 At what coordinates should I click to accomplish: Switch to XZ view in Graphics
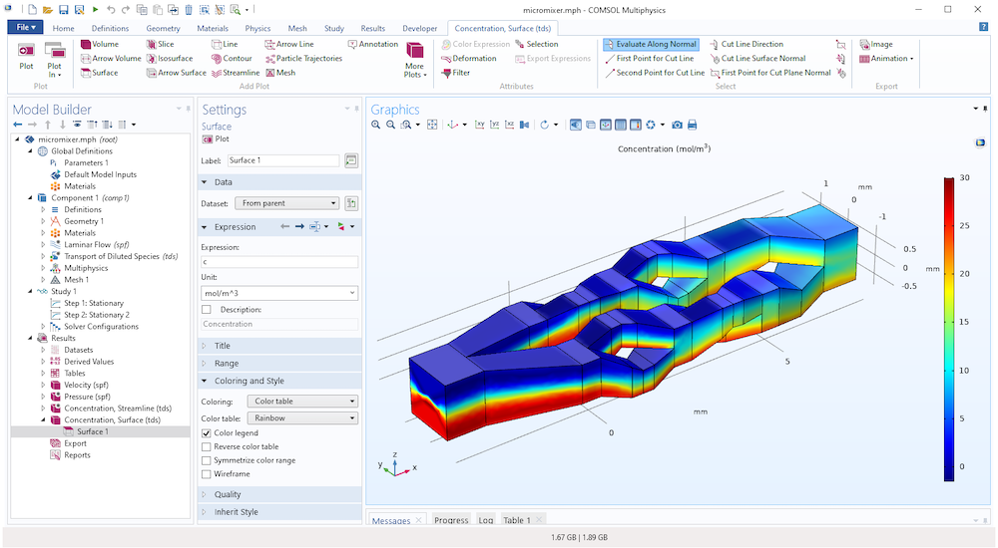[x=509, y=125]
